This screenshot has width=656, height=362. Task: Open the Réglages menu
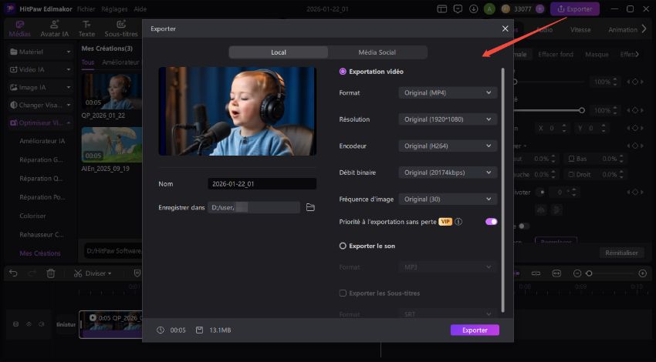coord(114,8)
